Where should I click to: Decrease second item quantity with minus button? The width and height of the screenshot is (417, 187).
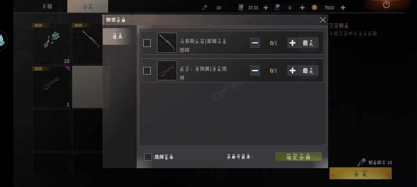pyautogui.click(x=255, y=70)
